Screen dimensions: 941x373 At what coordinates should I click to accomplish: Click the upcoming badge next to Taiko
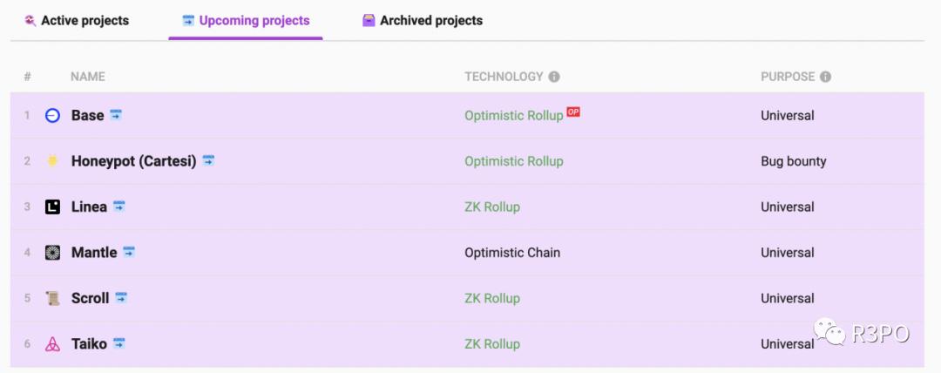pyautogui.click(x=119, y=343)
